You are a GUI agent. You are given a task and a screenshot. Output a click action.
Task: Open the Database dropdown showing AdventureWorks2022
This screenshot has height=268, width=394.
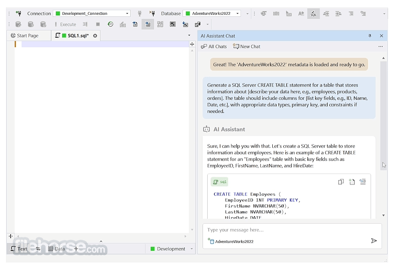212,13
